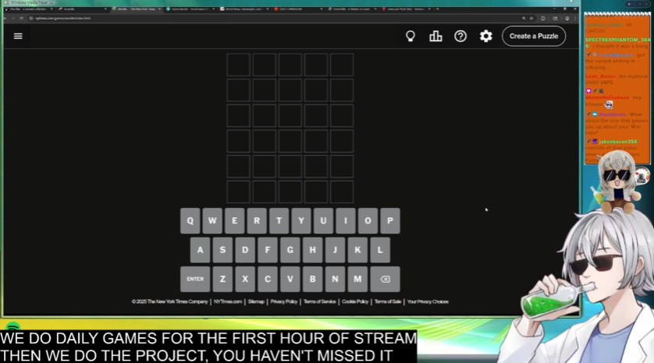Image resolution: width=654 pixels, height=363 pixels.
Task: Reload the page with browser refresh icon
Action: point(21,19)
